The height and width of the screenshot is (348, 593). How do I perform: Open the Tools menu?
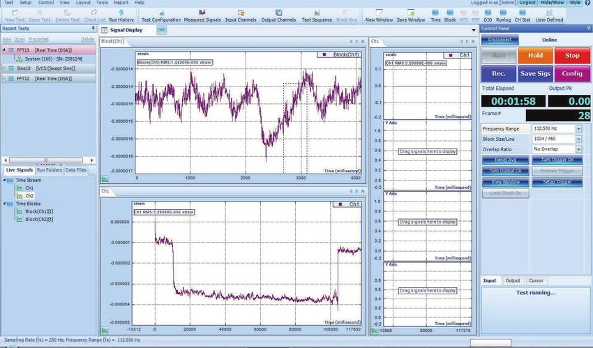point(102,3)
